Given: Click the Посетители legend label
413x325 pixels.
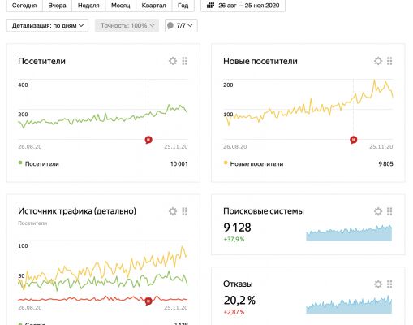Looking at the screenshot, I should 42,163.
